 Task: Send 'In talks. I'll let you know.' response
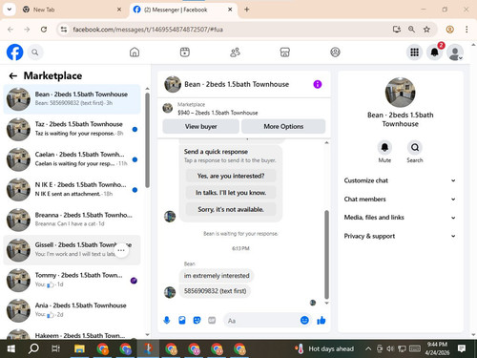point(231,193)
